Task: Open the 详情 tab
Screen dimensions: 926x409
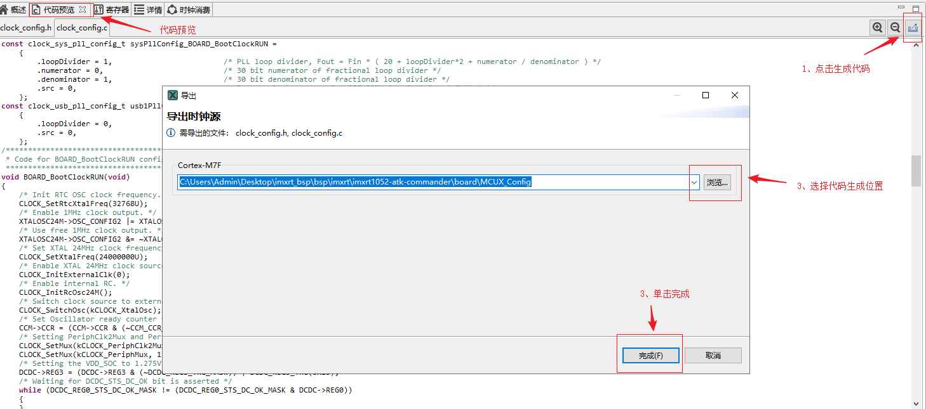Action: [x=148, y=10]
